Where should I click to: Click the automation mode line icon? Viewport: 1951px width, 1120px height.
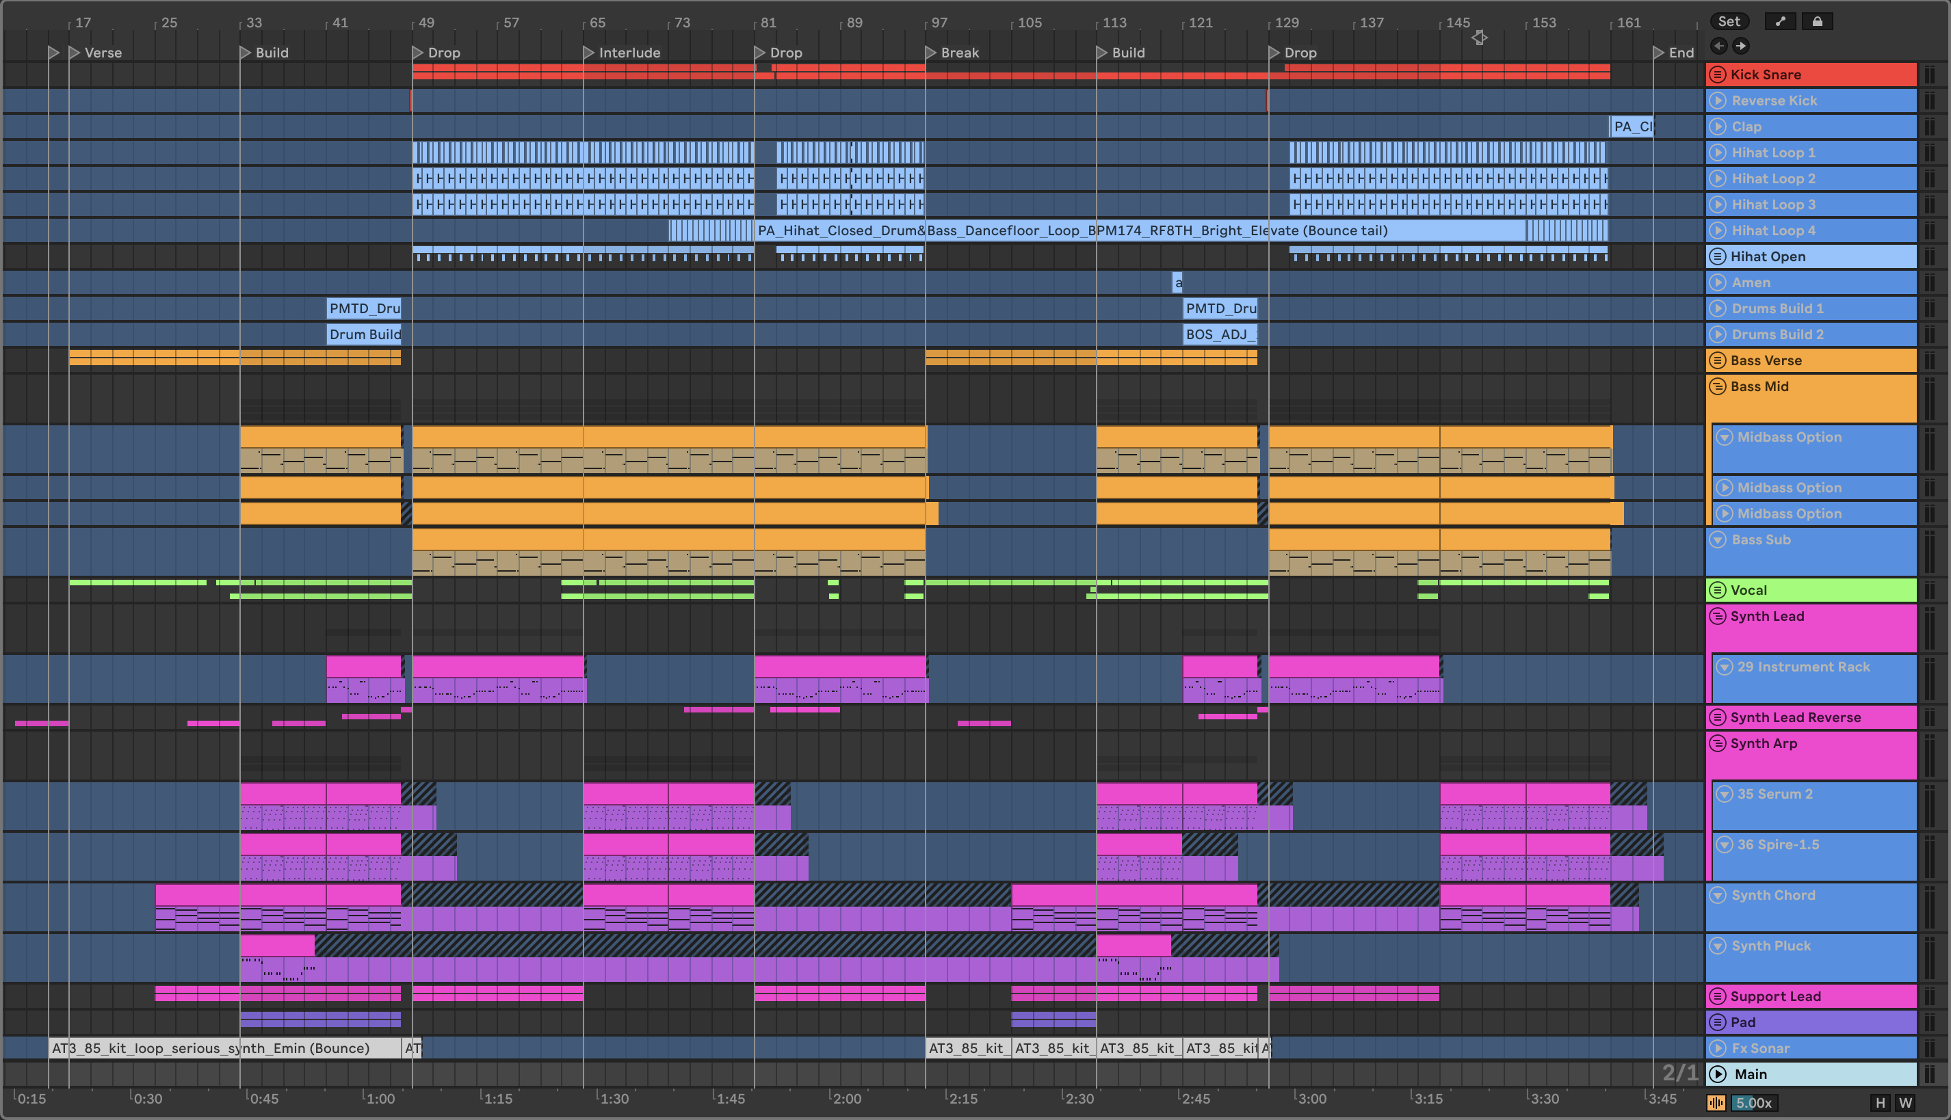coord(1780,22)
